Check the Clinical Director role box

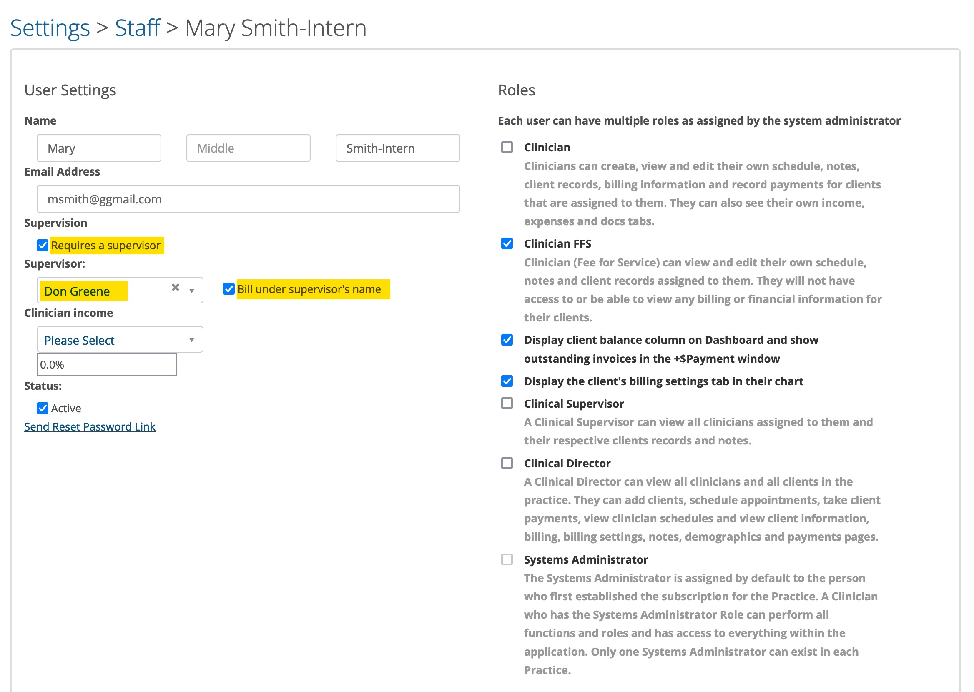coord(507,463)
